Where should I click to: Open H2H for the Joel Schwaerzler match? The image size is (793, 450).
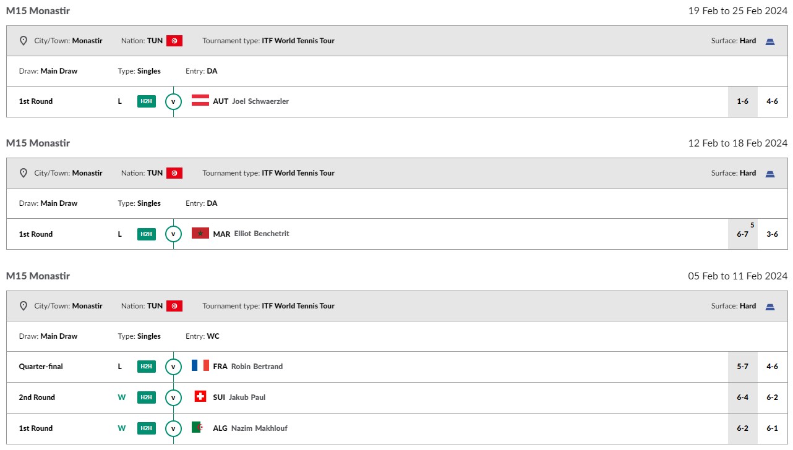pos(146,101)
